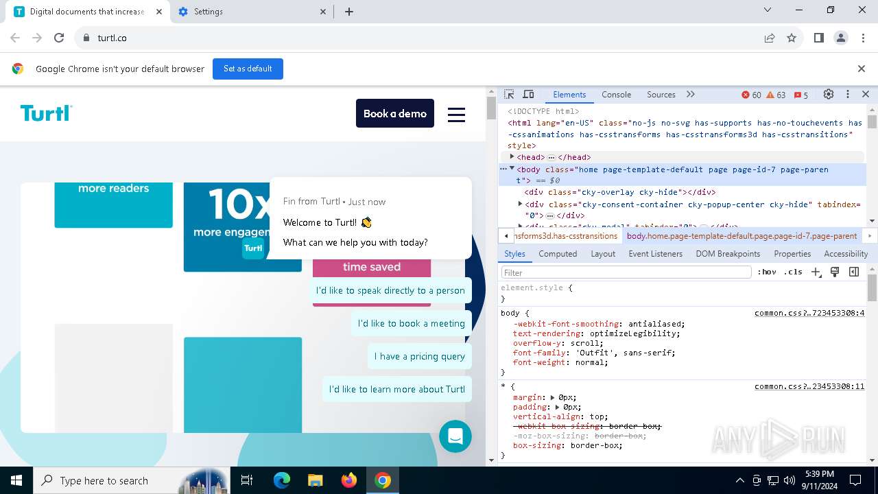Click Set as default button
Viewport: 878px width, 494px height.
(248, 69)
